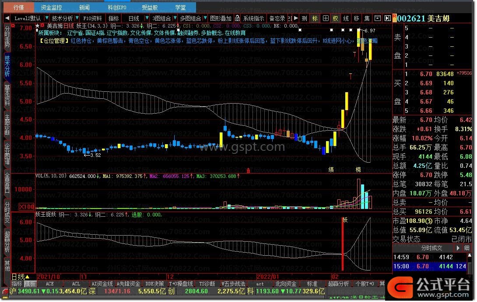The width and height of the screenshot is (477, 302).
Task: Click the 绩 performance marker on chart
Action: (331, 170)
